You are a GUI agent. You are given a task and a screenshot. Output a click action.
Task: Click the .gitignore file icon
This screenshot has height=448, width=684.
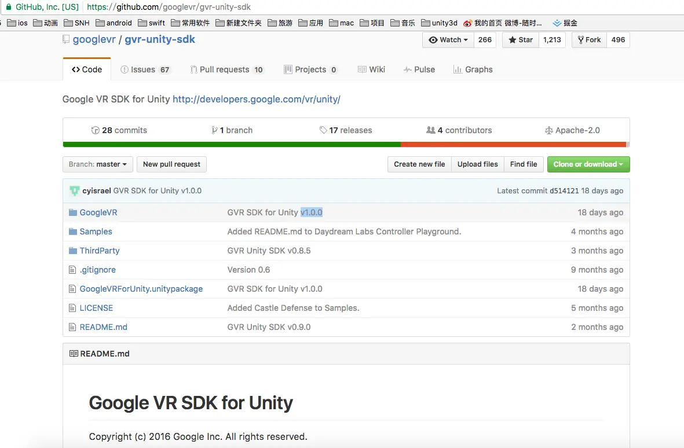click(x=72, y=270)
